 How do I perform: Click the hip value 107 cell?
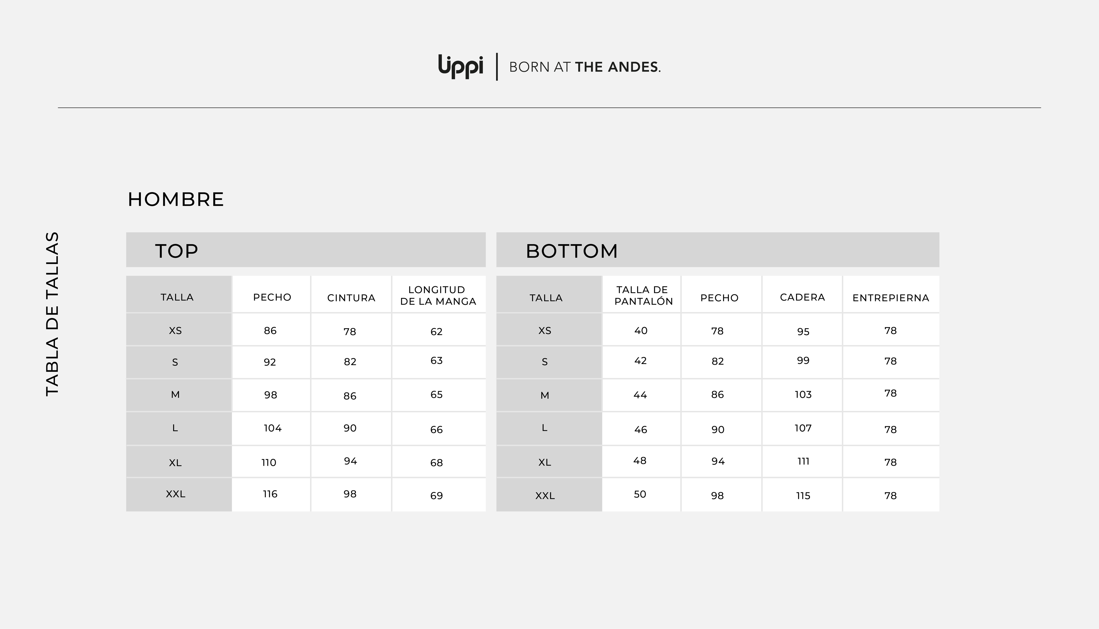(x=803, y=428)
